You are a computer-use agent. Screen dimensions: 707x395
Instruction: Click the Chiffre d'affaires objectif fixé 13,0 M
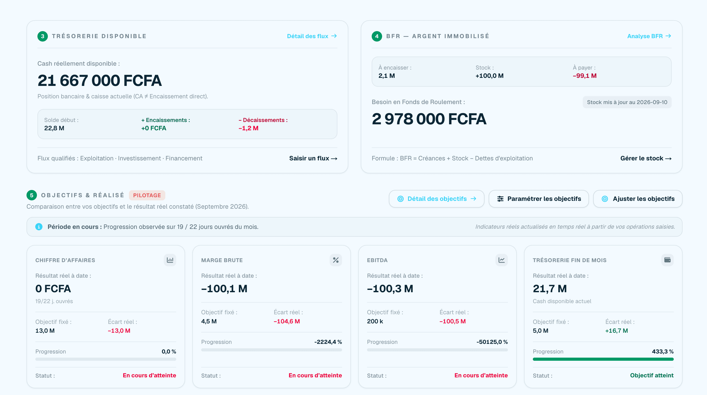pos(45,331)
